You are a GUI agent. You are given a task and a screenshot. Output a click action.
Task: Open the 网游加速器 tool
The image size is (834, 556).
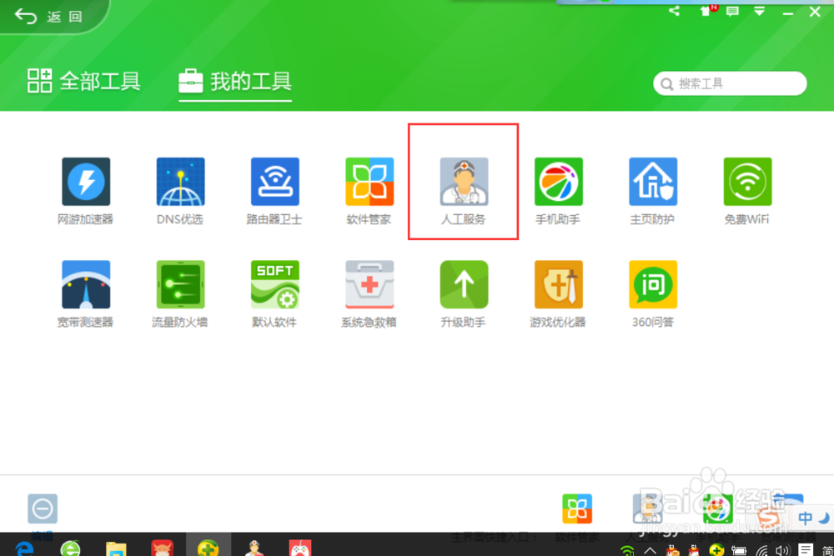coord(86,182)
